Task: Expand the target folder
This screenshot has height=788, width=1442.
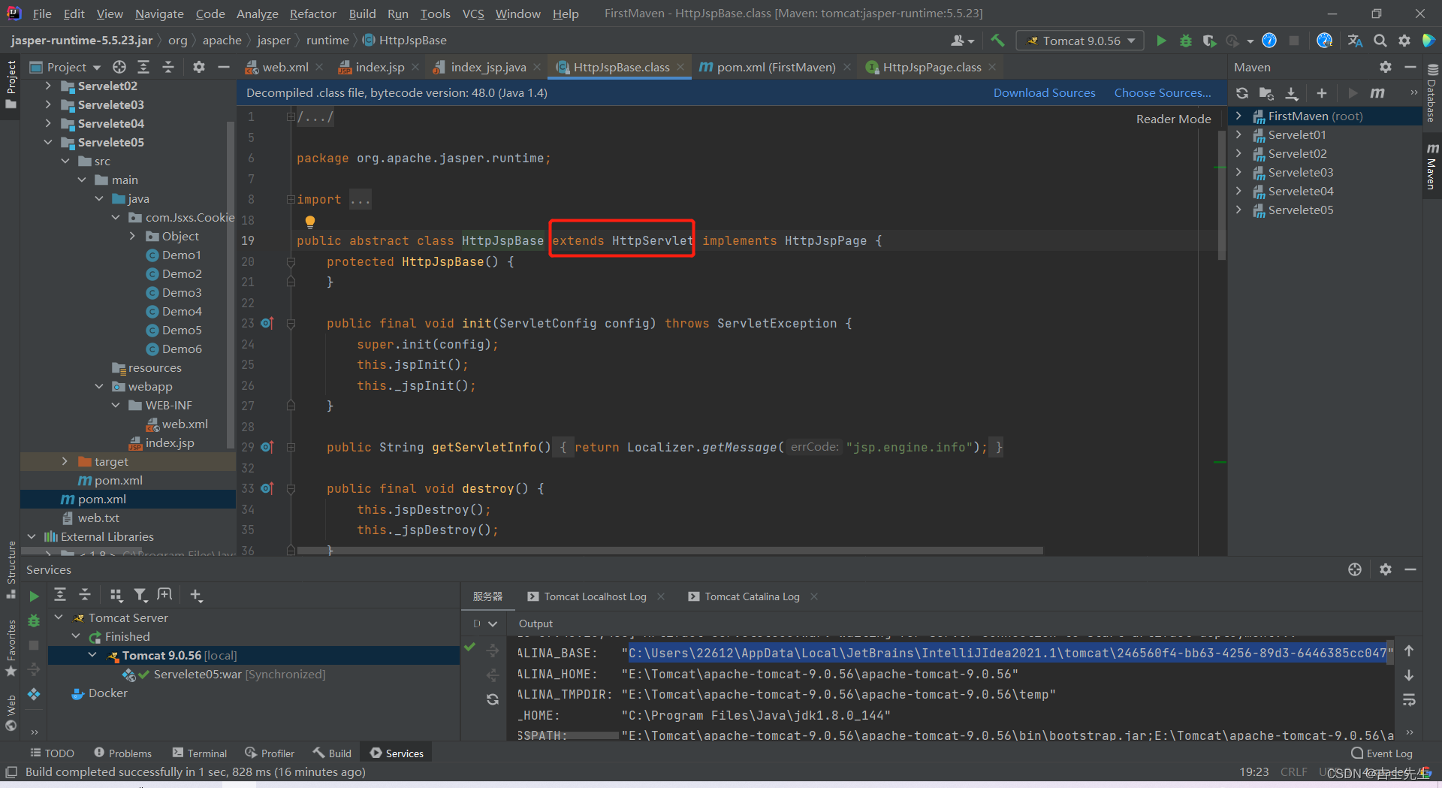Action: pyautogui.click(x=65, y=461)
